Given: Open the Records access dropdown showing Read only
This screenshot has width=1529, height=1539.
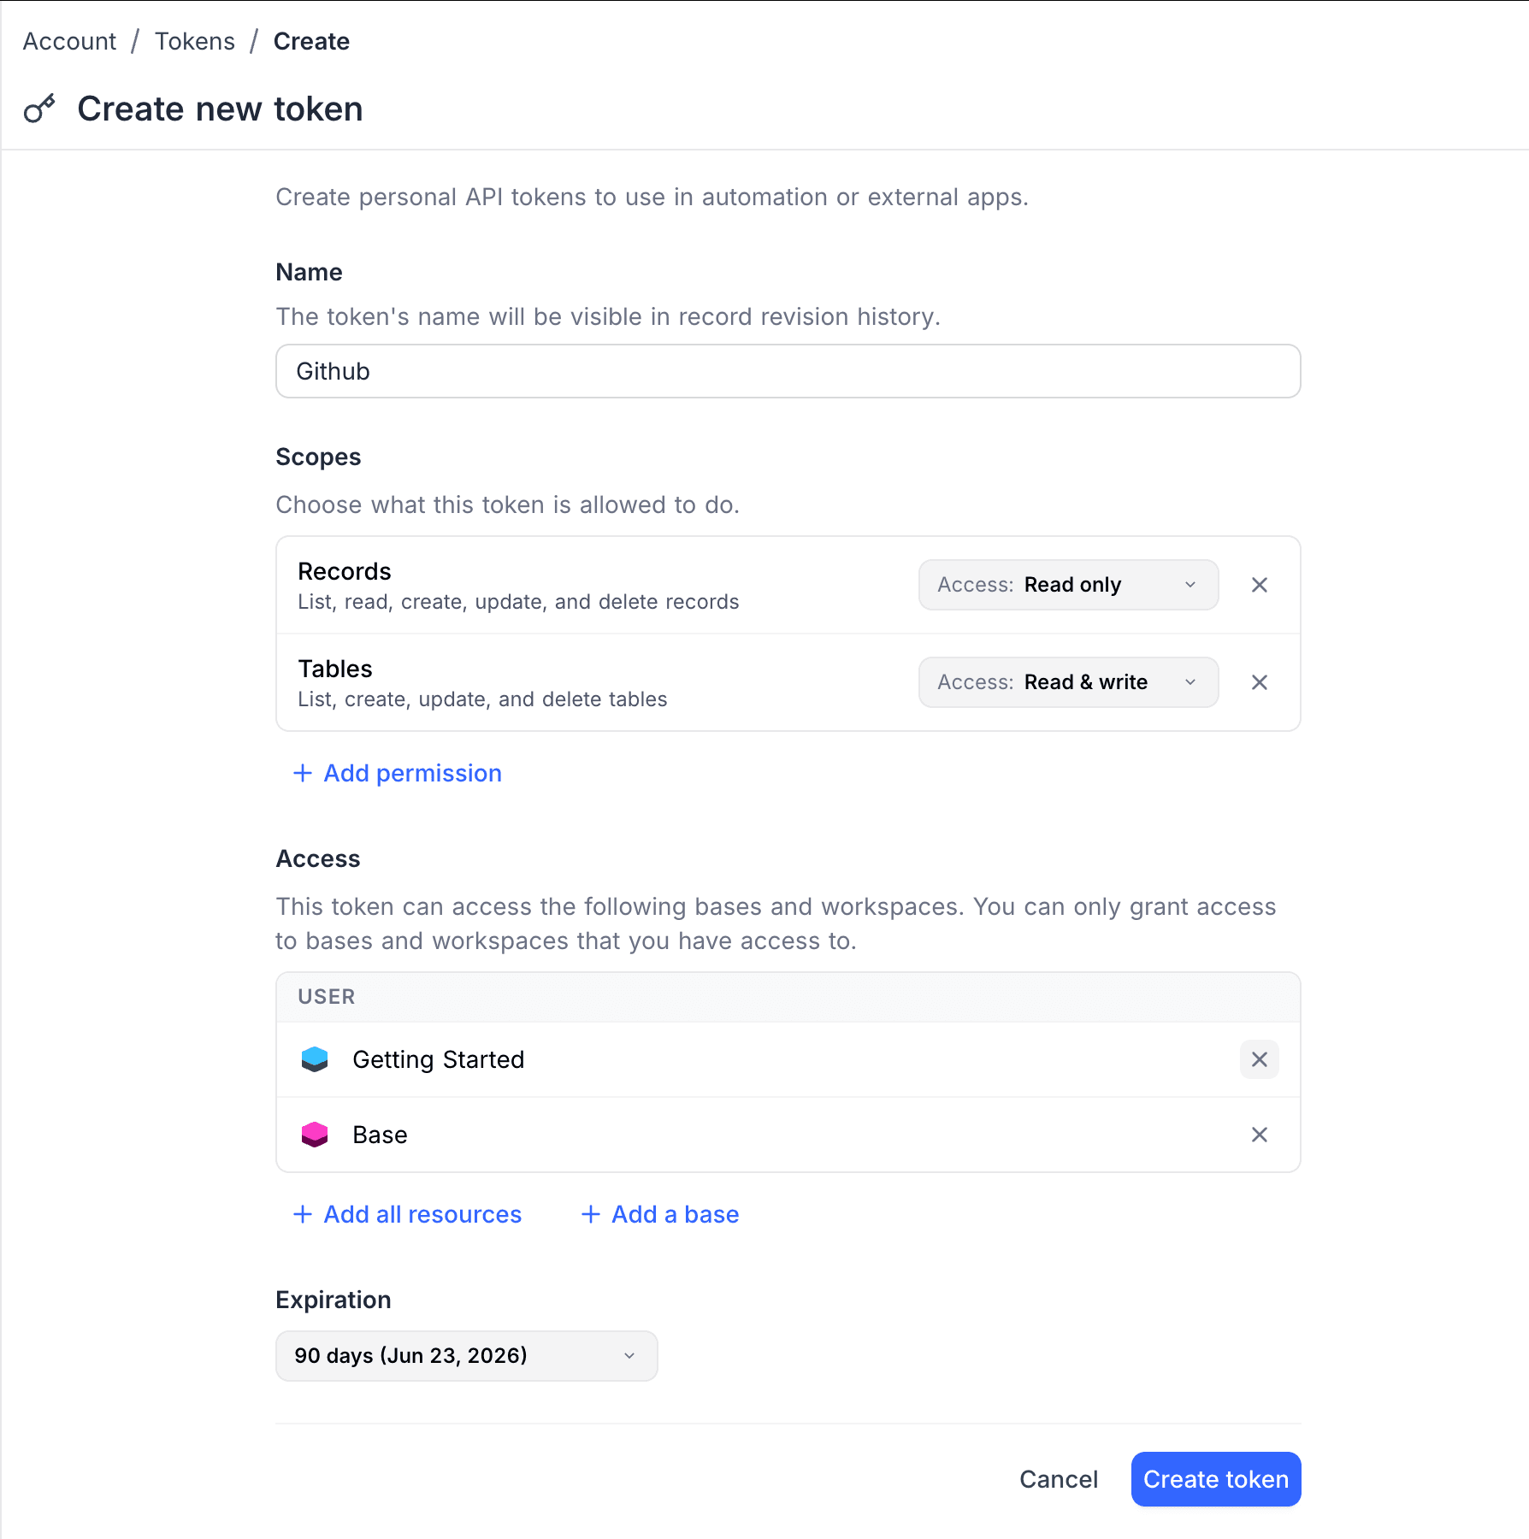Looking at the screenshot, I should (1067, 585).
